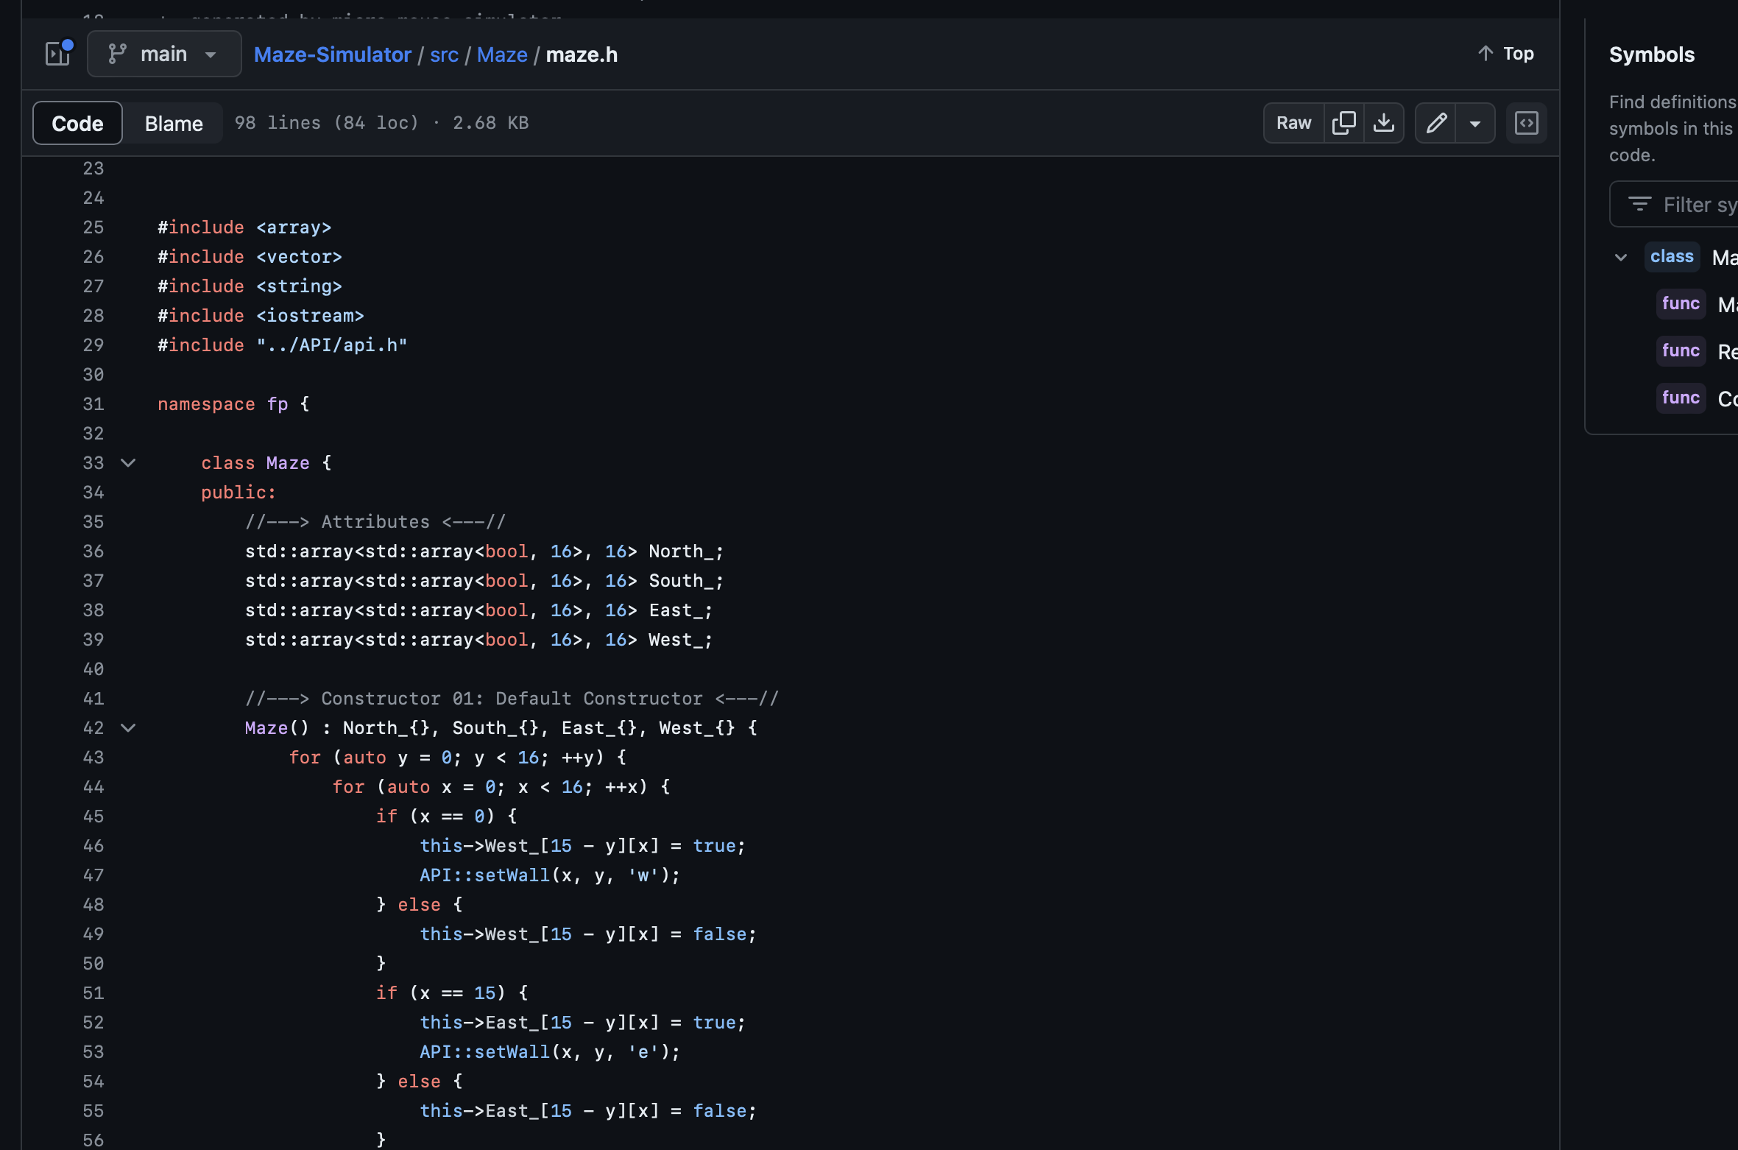Edit this file with pencil icon
Image resolution: width=1738 pixels, height=1150 pixels.
1435,123
